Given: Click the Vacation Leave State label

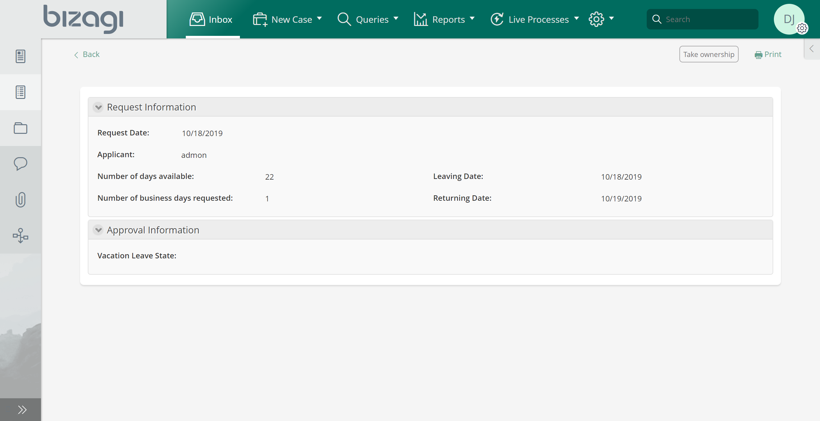Looking at the screenshot, I should [137, 255].
